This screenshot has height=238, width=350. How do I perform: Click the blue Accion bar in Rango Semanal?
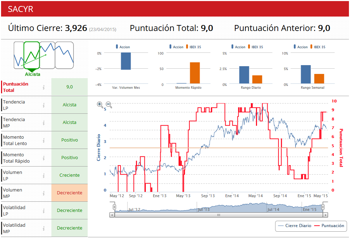coord(306,74)
